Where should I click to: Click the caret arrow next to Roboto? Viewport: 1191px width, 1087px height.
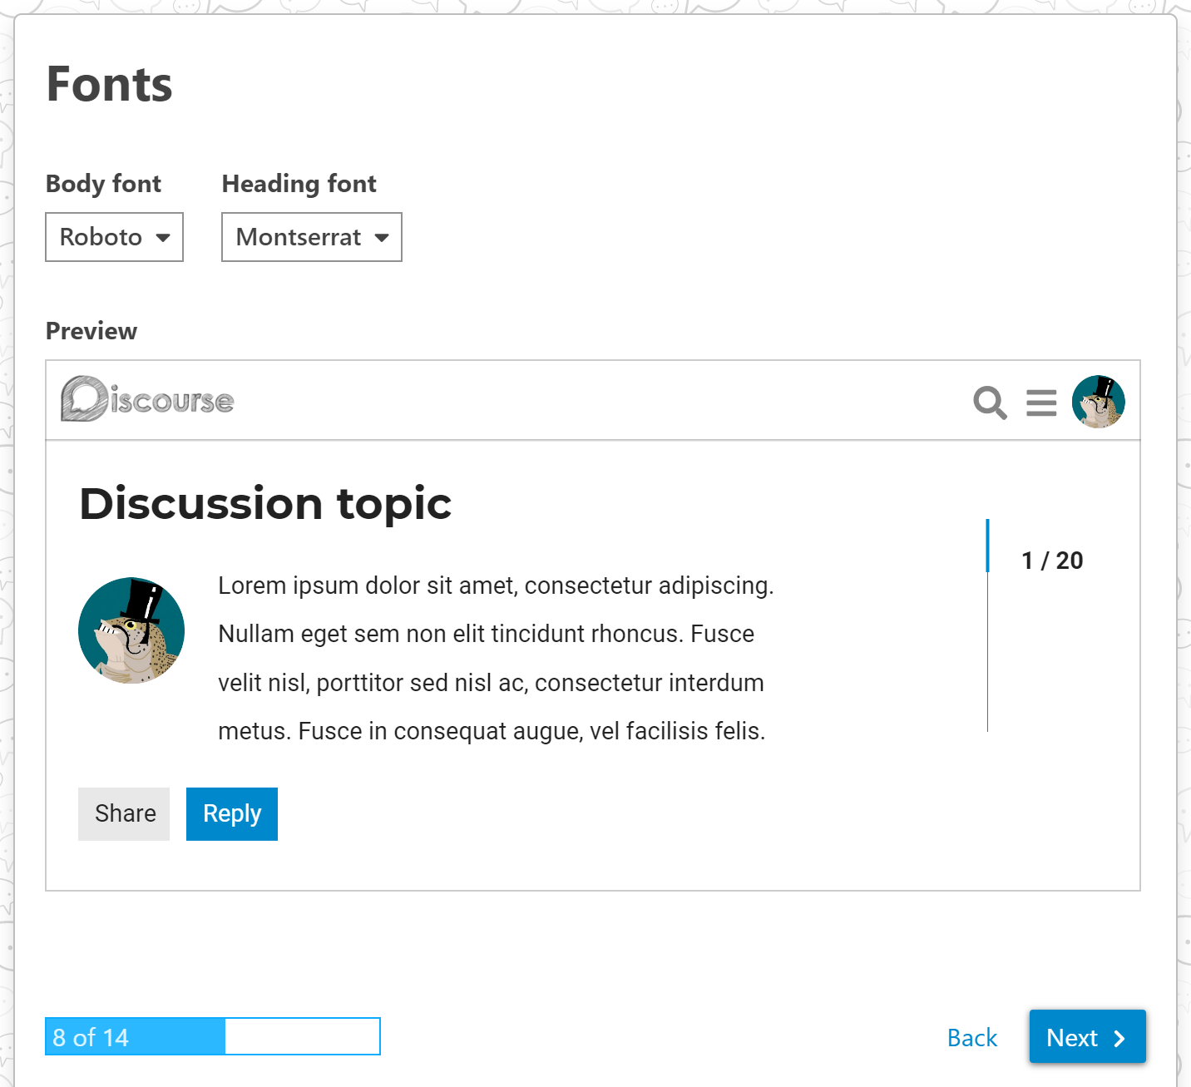click(163, 238)
